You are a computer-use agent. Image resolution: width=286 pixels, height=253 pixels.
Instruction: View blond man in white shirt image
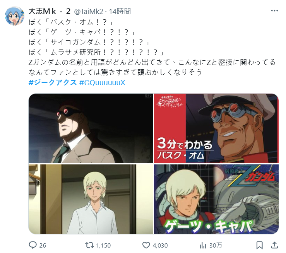pos(91,199)
